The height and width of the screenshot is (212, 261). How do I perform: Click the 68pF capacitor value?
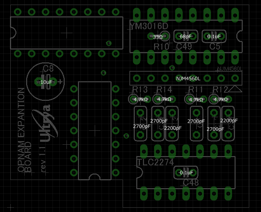[x=186, y=36]
